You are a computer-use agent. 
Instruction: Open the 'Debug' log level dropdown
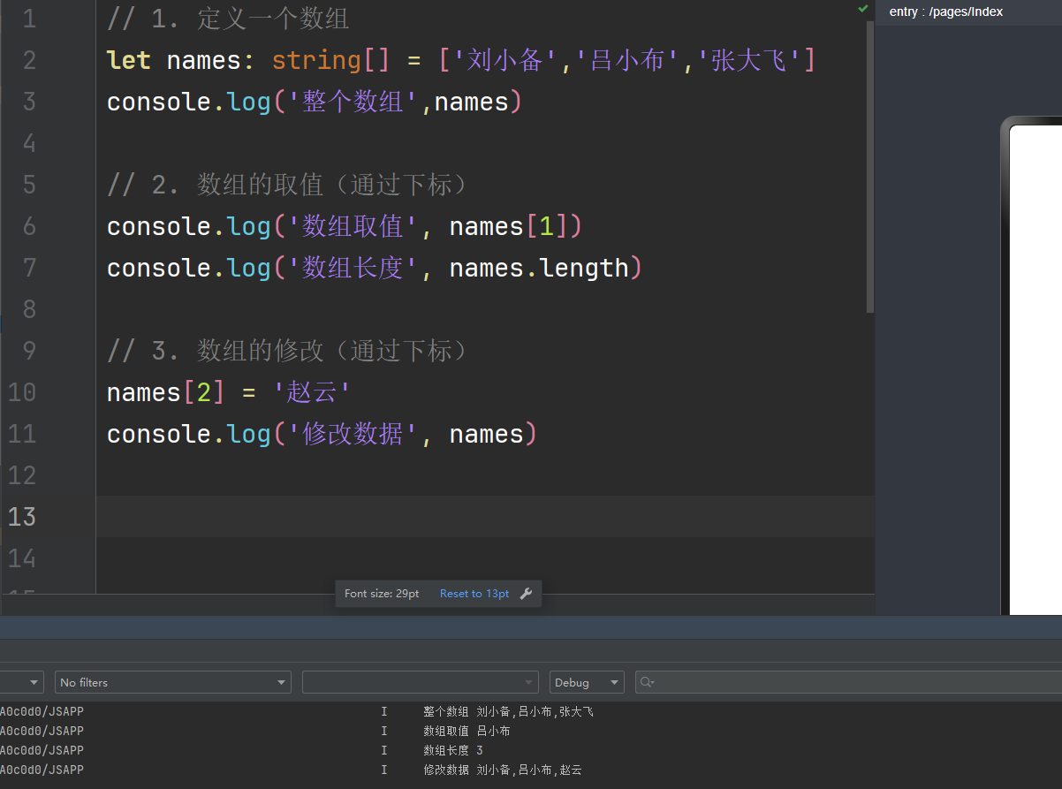pos(587,682)
